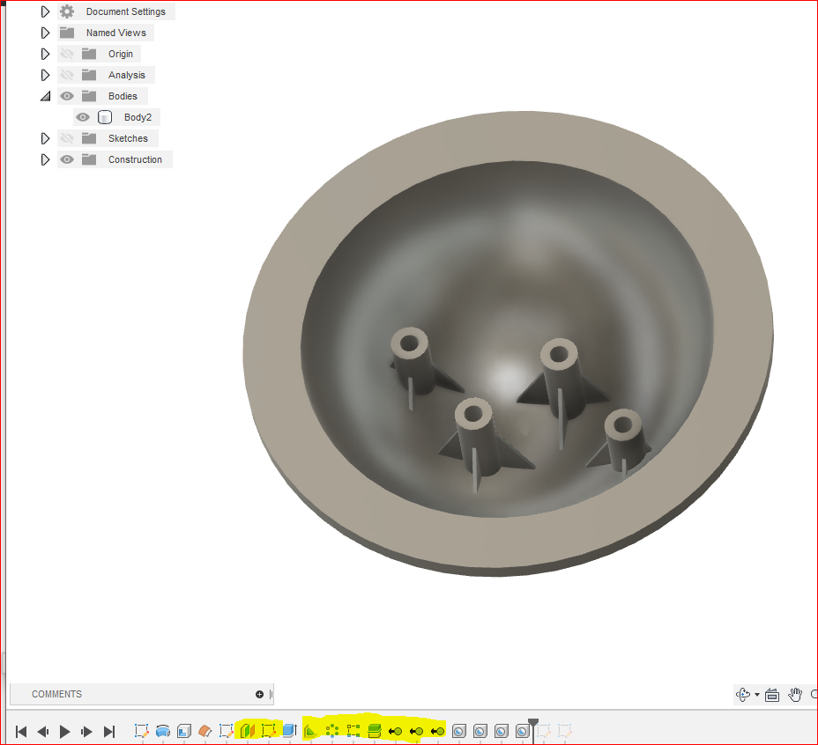818x745 pixels.
Task: Click the Look At tool
Action: pyautogui.click(x=772, y=695)
